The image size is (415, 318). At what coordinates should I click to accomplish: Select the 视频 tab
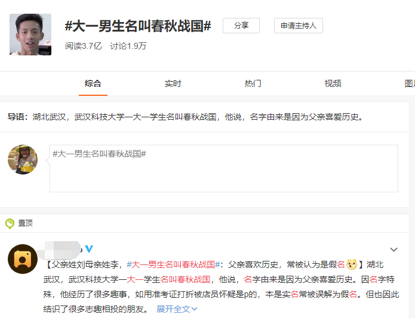[x=333, y=83]
